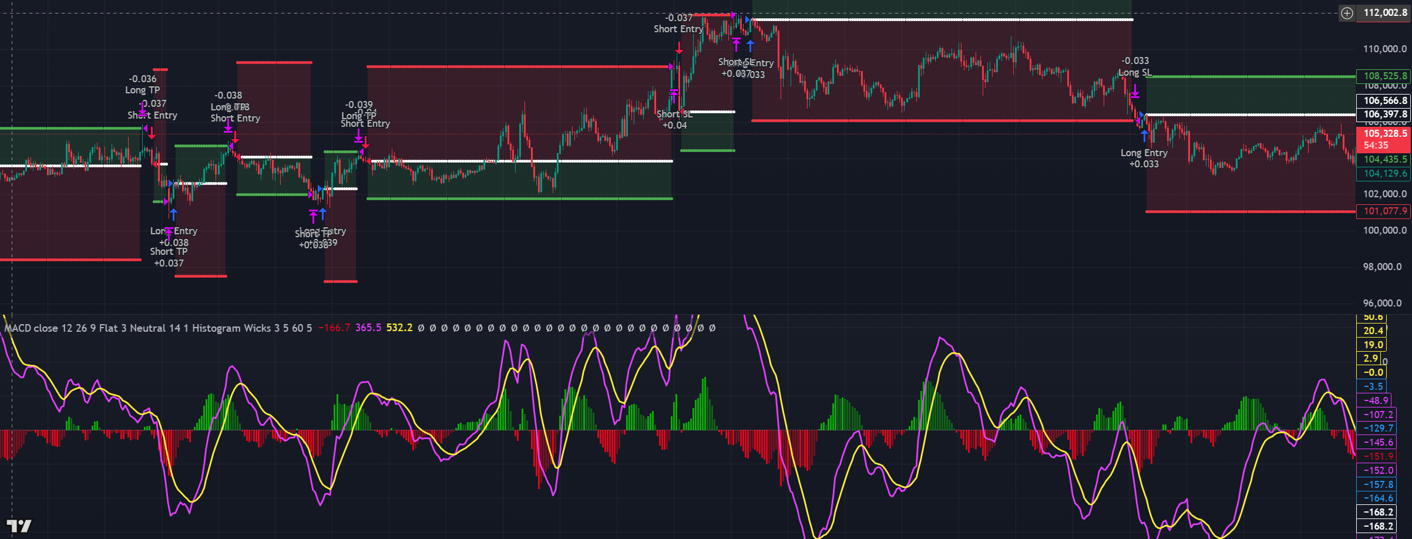
Task: Click the magenta -48.9 MACD scale label
Action: coord(1376,400)
